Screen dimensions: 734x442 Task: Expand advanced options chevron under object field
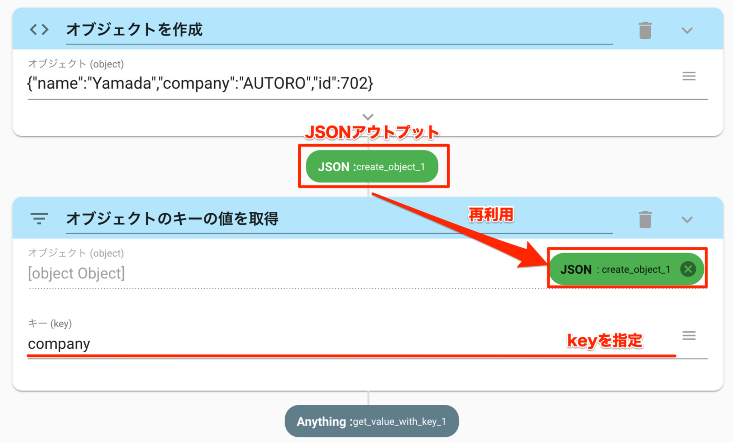(x=368, y=117)
